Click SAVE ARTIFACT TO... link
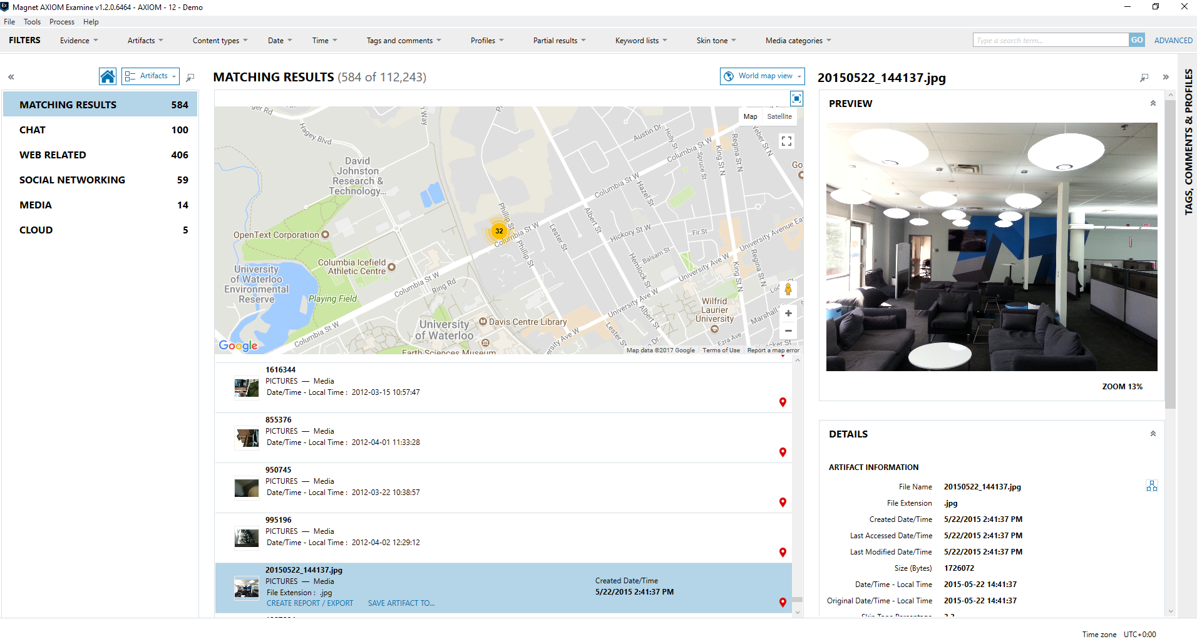The width and height of the screenshot is (1197, 644). (x=401, y=603)
